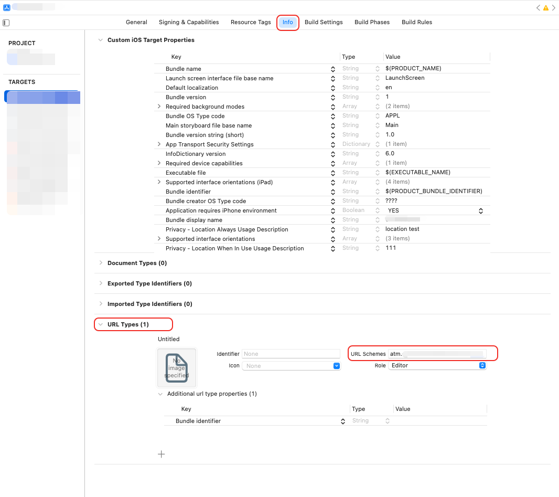This screenshot has width=559, height=497.
Task: Open the Role Editor dropdown
Action: click(x=437, y=365)
